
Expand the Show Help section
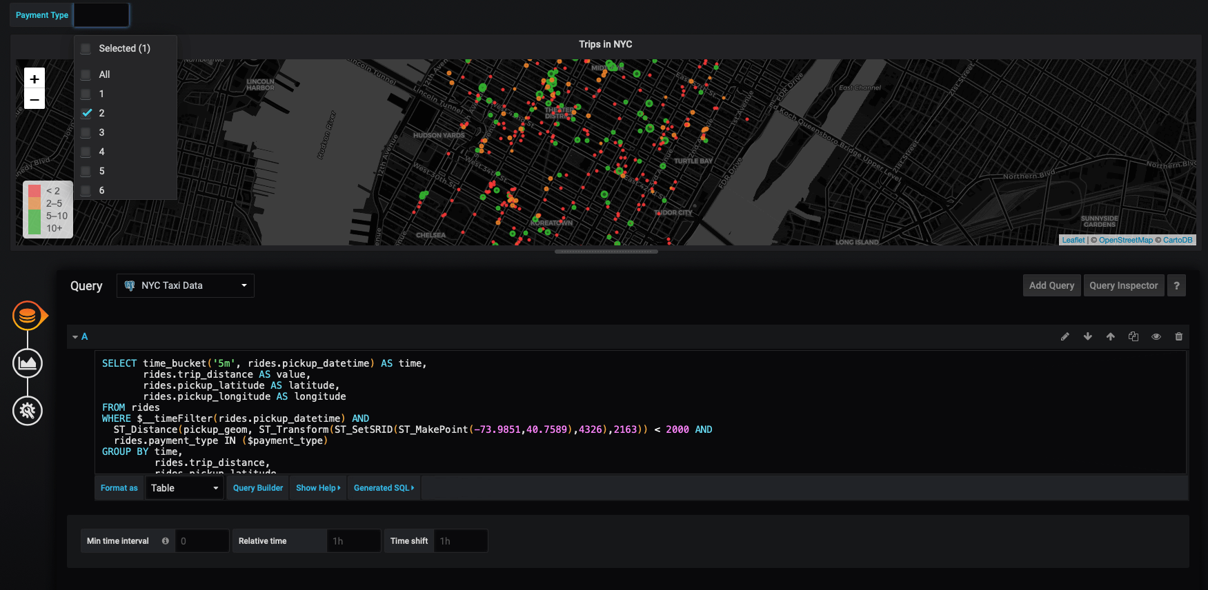pyautogui.click(x=318, y=488)
